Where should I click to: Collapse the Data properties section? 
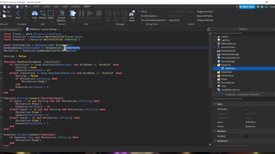tap(215, 104)
